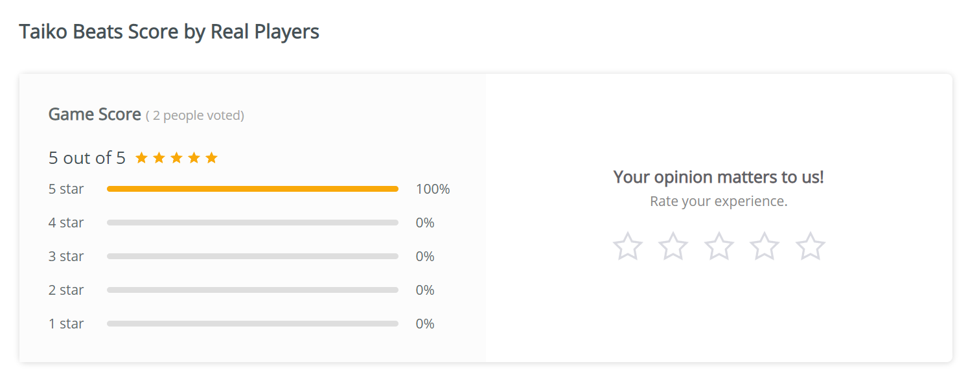Click the "5 star" row label
This screenshot has width=968, height=379.
click(66, 189)
